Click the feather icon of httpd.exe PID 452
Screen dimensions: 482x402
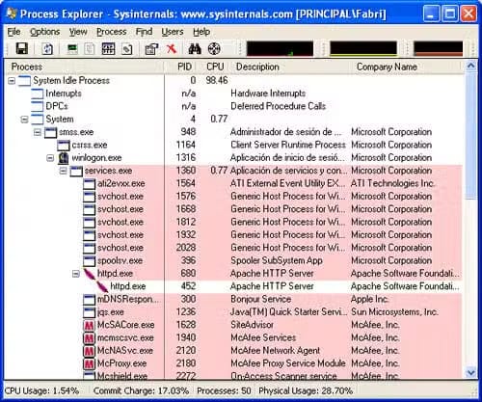[x=102, y=286]
